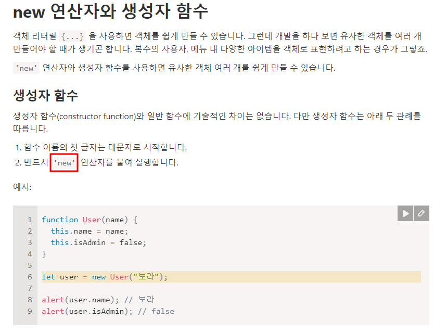Click line number 6 in code gutter

coord(30,277)
